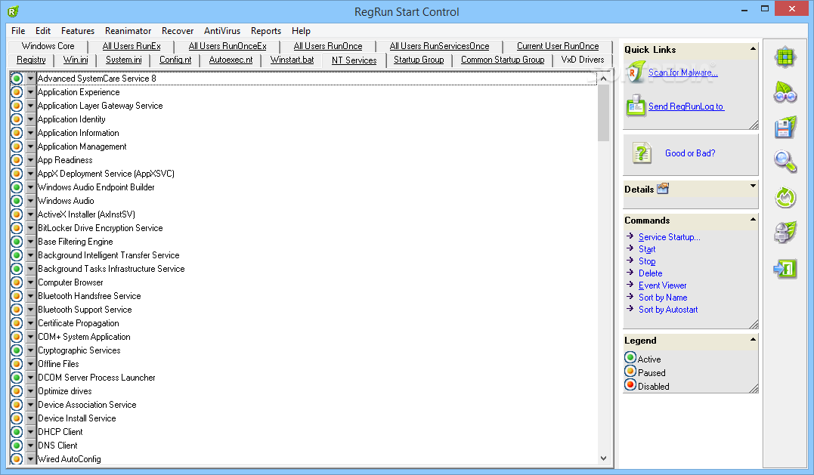Click the Send RegRunLog to link
The height and width of the screenshot is (475, 814).
pyautogui.click(x=686, y=106)
